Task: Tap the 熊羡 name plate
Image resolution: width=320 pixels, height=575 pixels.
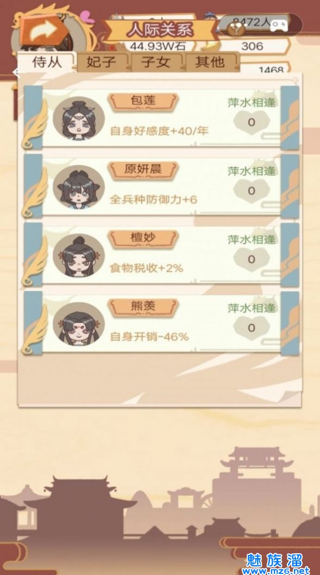Action: 143,308
